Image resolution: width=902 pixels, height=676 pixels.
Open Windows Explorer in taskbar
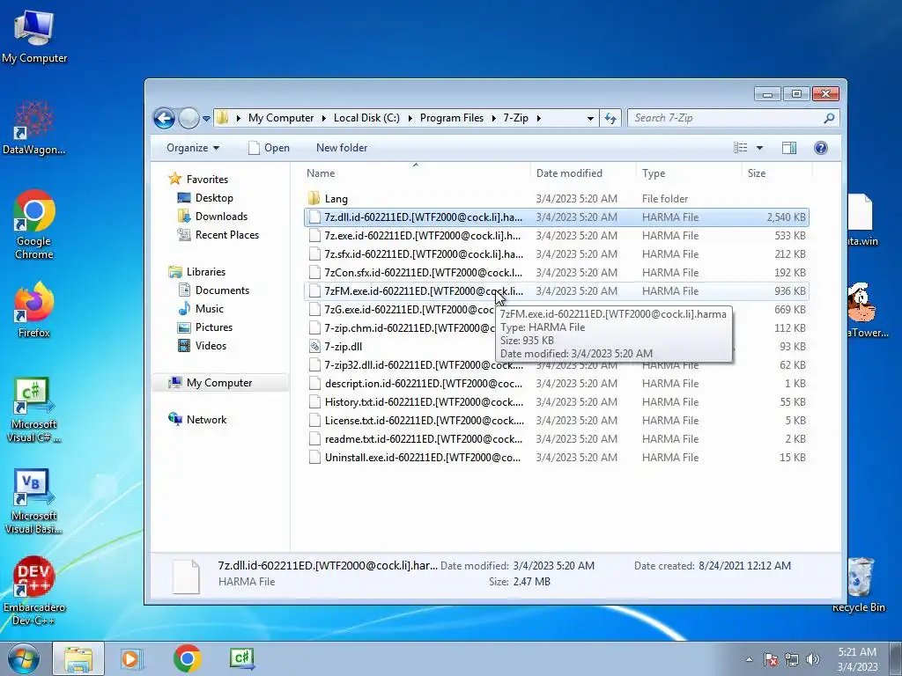pyautogui.click(x=78, y=658)
